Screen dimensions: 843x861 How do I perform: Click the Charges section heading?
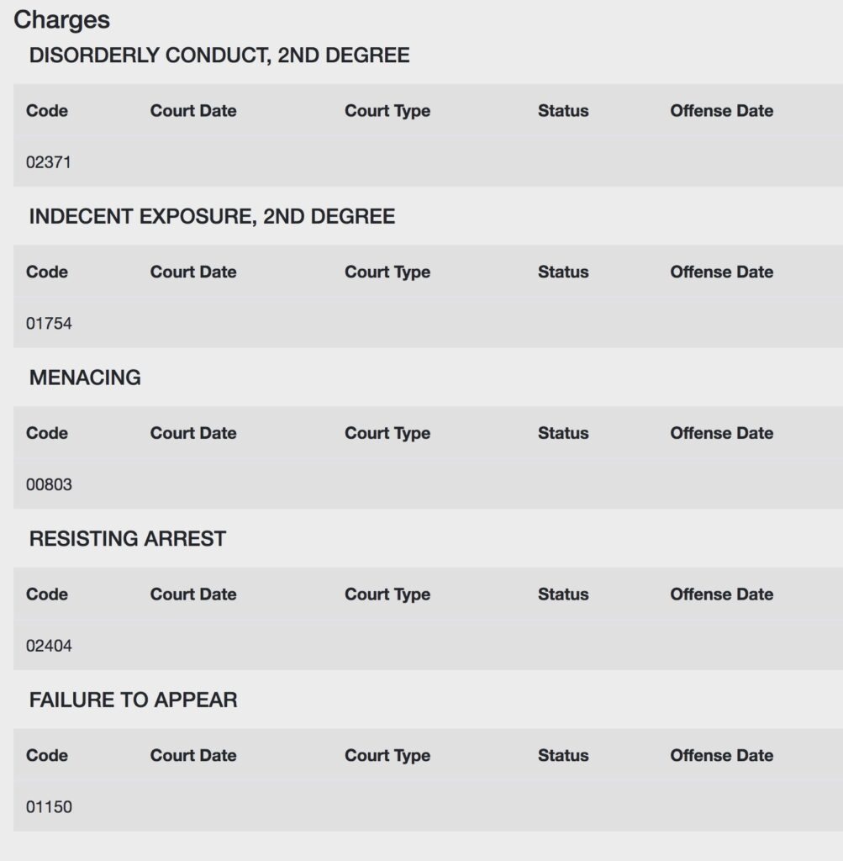[61, 20]
